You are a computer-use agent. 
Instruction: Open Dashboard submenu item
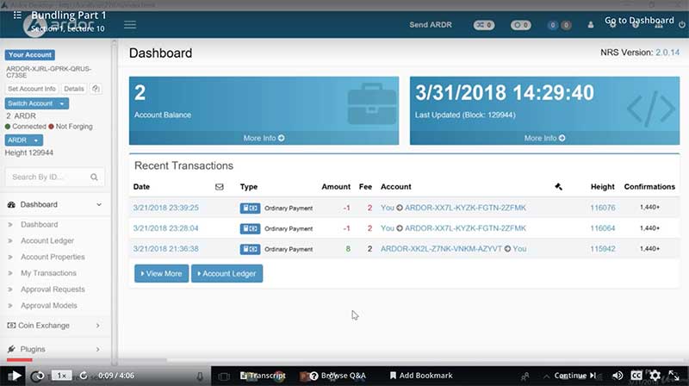(x=39, y=225)
